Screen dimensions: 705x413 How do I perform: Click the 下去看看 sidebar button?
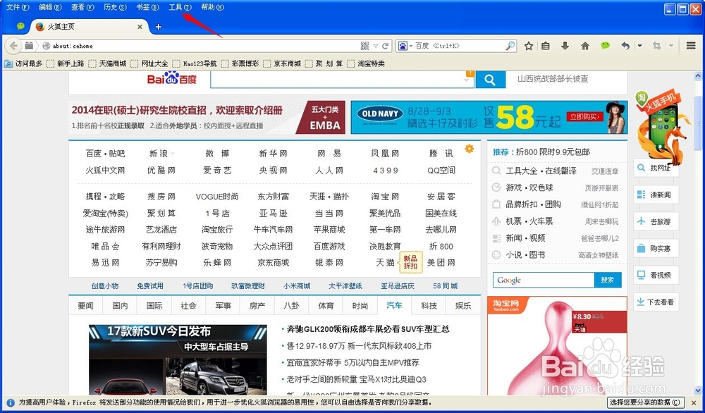pyautogui.click(x=656, y=302)
